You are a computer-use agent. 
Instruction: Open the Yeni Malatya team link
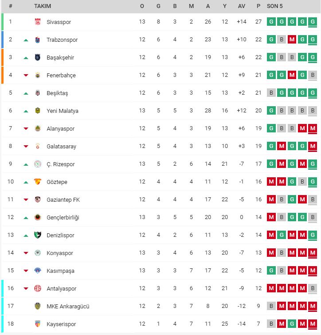click(x=63, y=111)
